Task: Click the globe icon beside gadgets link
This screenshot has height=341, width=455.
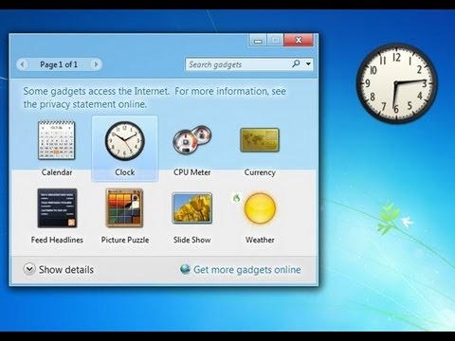Action: pyautogui.click(x=185, y=269)
